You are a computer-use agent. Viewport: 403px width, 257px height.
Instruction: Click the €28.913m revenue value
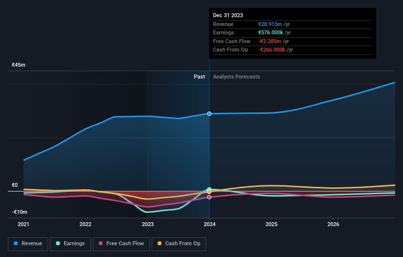tap(270, 24)
